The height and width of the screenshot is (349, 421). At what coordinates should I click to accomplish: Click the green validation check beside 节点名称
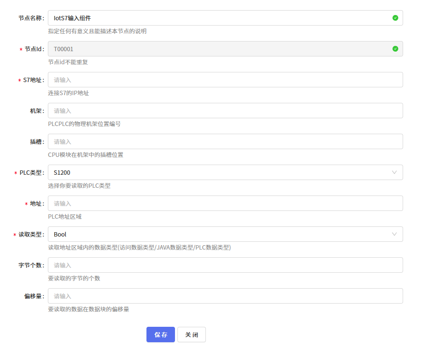click(395, 17)
